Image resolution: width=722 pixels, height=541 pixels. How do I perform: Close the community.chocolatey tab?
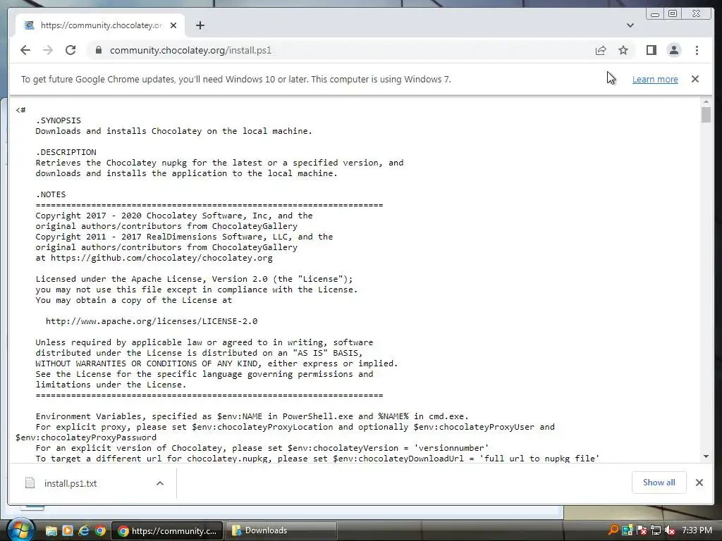pos(173,25)
